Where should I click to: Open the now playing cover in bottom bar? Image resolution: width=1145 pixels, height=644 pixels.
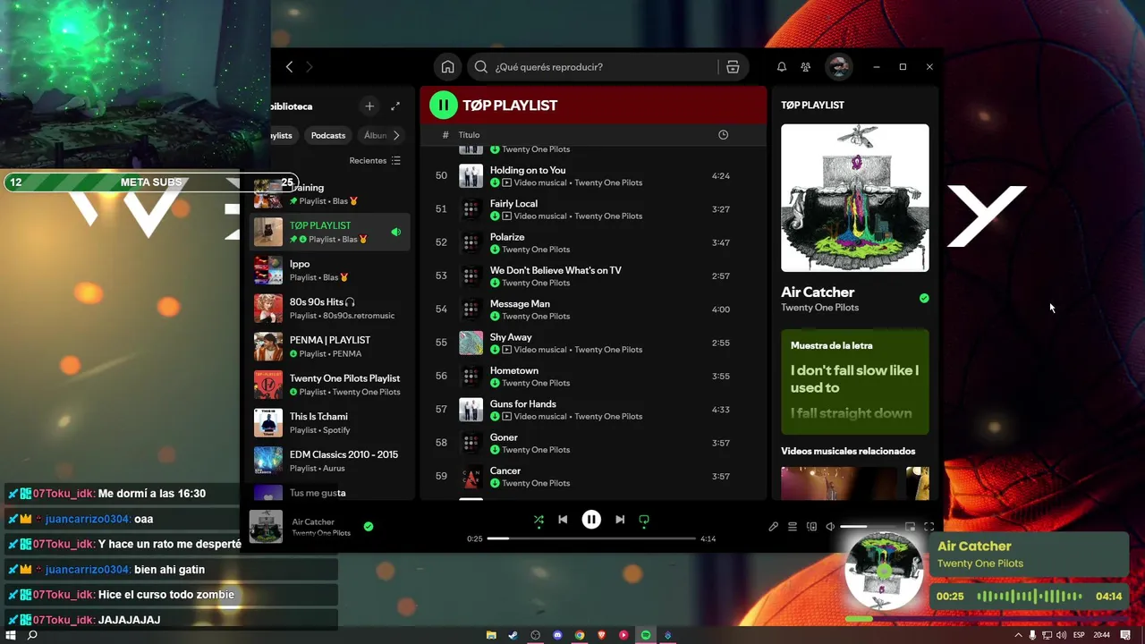(266, 527)
